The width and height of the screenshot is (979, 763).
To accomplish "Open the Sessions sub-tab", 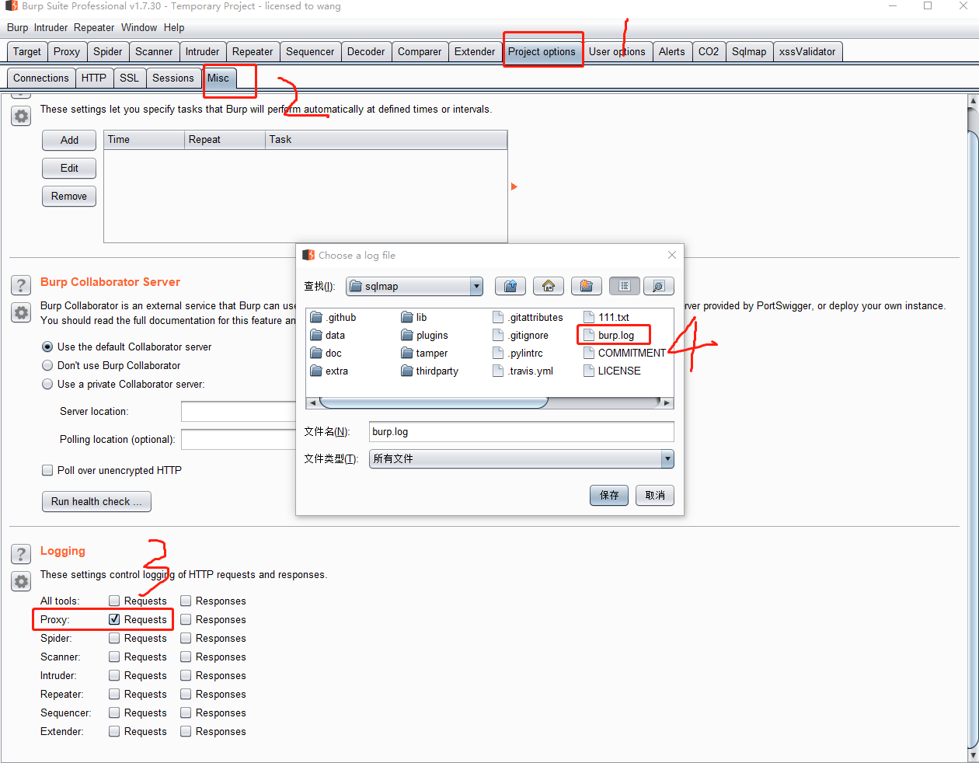I will click(x=172, y=78).
